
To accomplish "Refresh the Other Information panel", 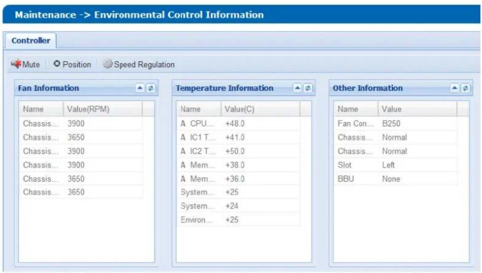I will click(x=465, y=88).
